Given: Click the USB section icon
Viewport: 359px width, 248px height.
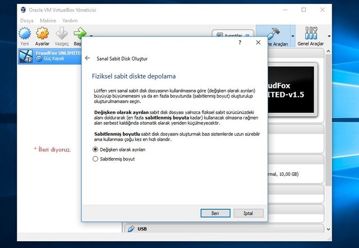Looking at the screenshot, I should pos(131,229).
